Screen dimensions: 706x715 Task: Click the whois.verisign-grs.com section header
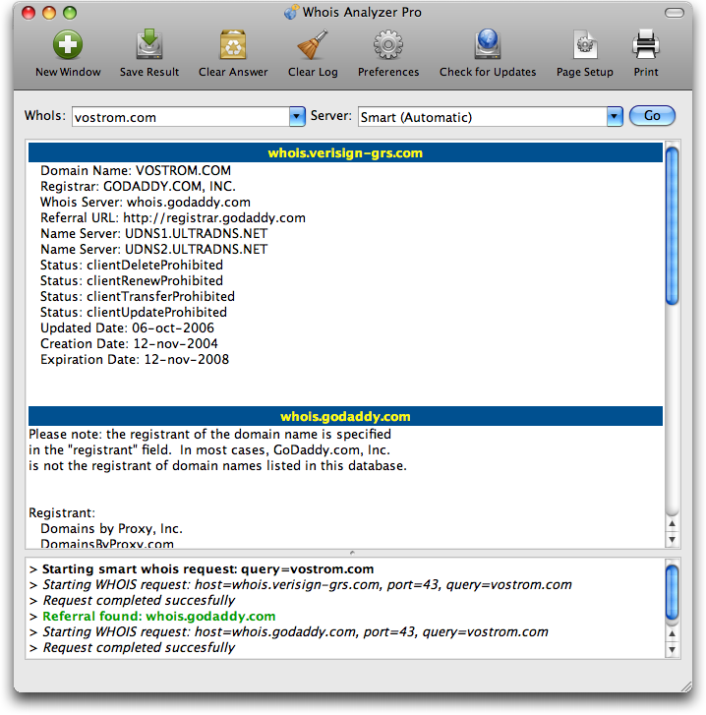(345, 152)
